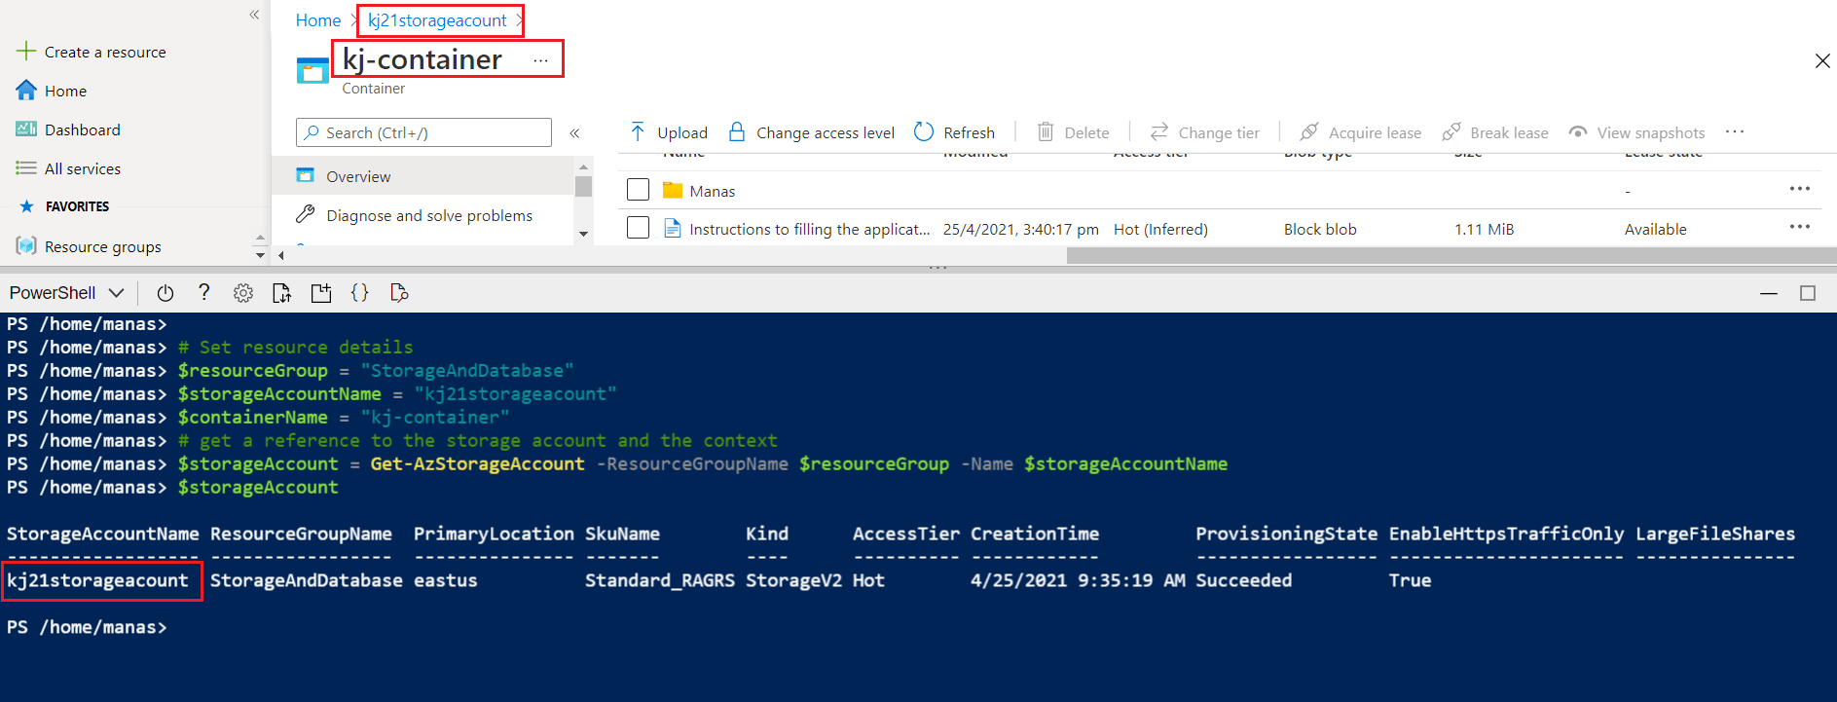
Task: Open the more options ellipsis beside kj-container
Action: (x=540, y=60)
